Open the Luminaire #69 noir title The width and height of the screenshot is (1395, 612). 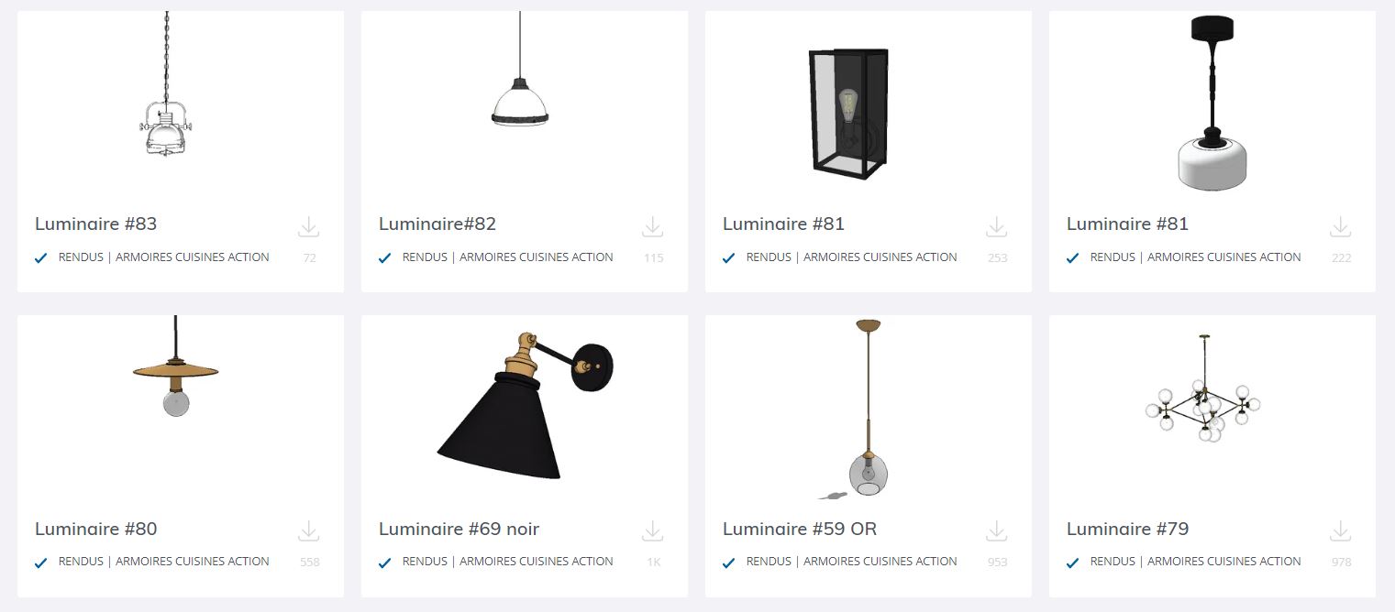point(459,529)
